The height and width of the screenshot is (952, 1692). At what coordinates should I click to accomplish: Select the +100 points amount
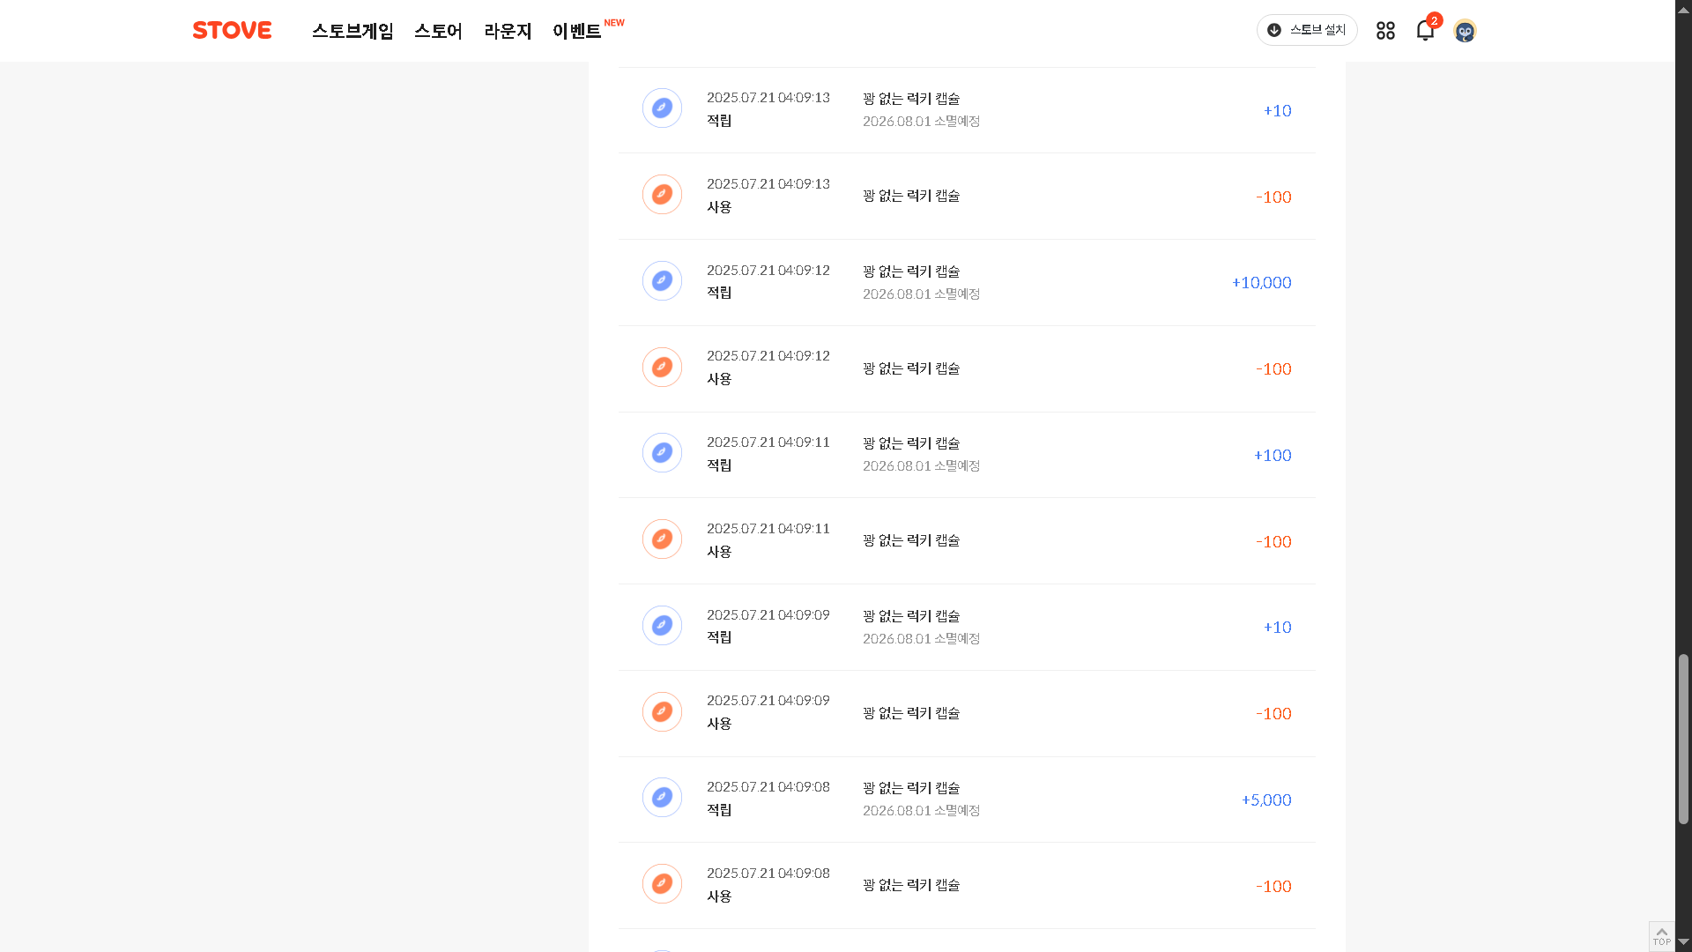point(1273,456)
